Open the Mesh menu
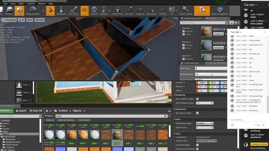The width and height of the screenshot is (269, 151). coord(21,4)
